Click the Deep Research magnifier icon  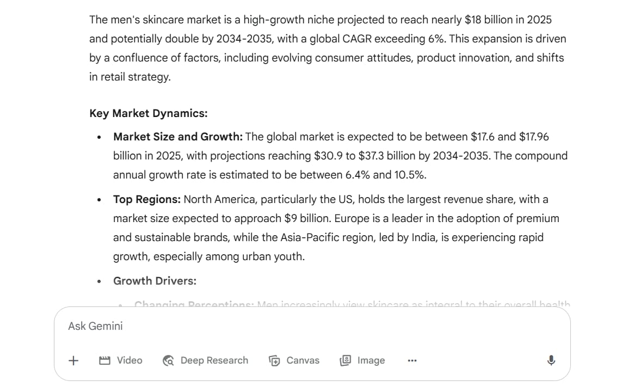pos(168,360)
